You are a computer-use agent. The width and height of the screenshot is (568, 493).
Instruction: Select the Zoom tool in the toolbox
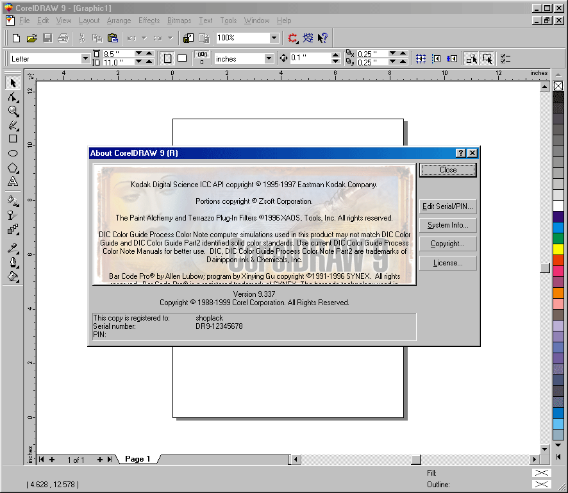point(13,111)
